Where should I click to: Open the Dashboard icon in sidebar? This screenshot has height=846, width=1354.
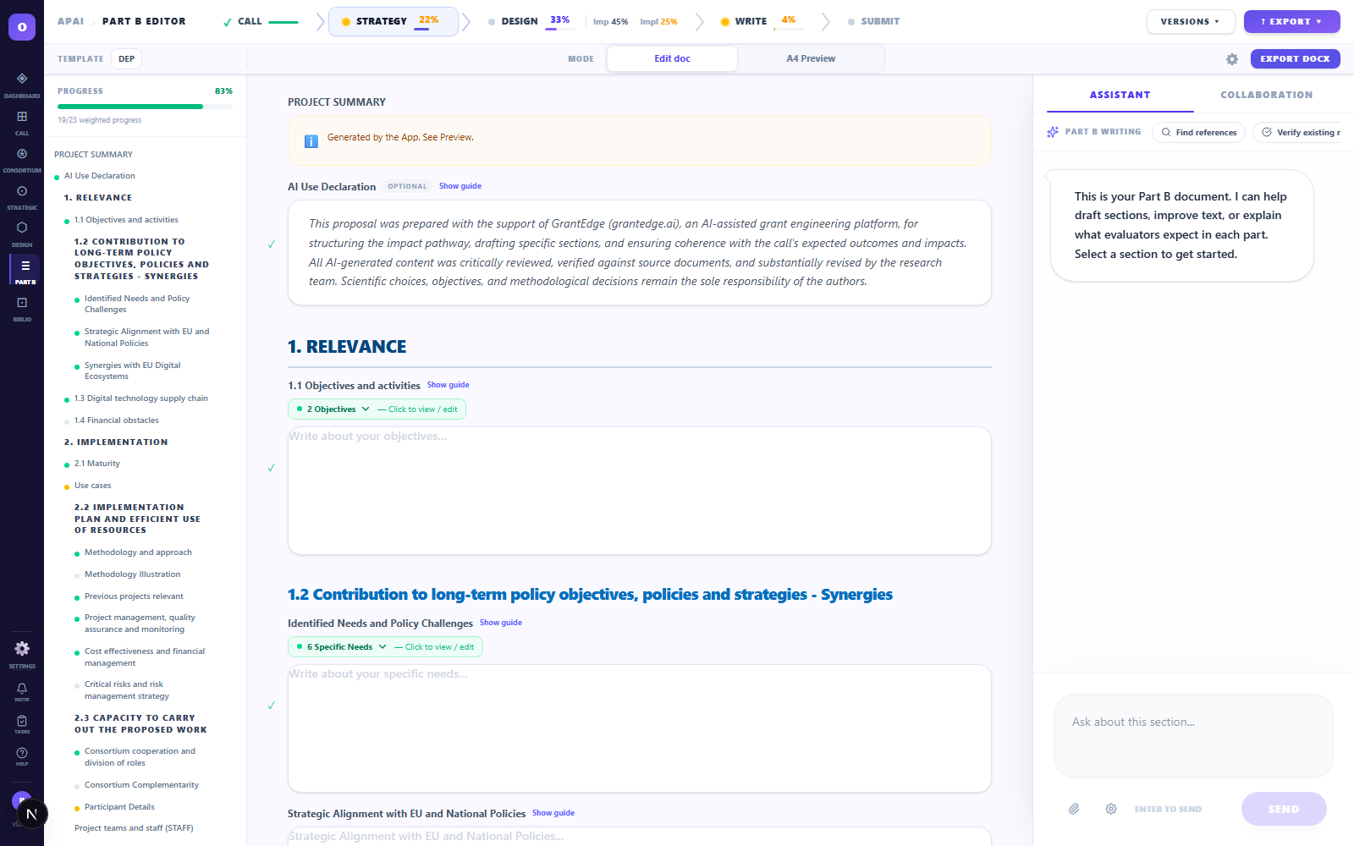coord(22,80)
